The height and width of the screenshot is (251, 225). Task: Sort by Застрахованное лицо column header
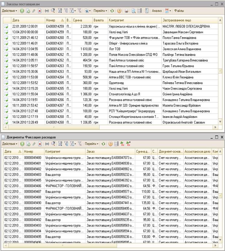coord(190,20)
